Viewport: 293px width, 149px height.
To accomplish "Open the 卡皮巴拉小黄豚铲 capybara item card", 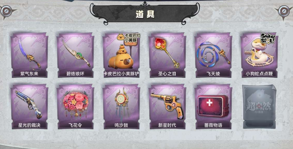I will pos(121,55).
